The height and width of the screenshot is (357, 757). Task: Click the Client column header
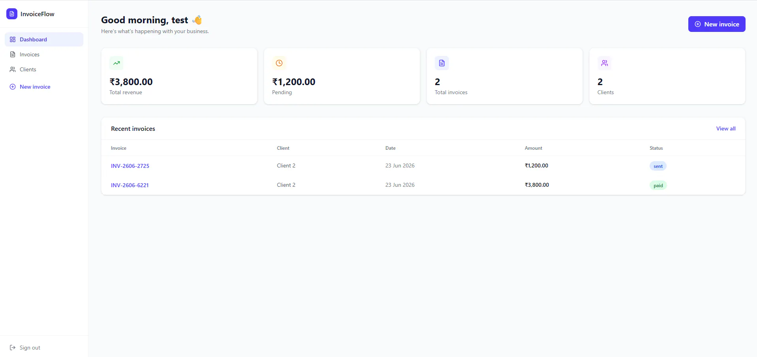(x=283, y=148)
